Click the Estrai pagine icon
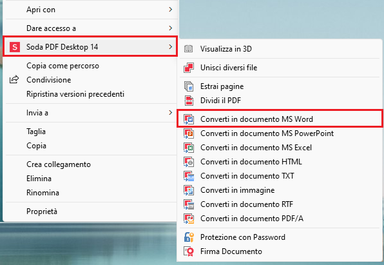Viewport: 384px width, 265px height. pos(189,86)
